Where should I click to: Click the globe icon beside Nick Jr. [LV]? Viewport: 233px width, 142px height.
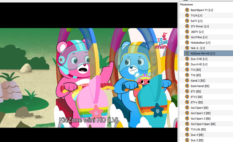tap(187, 48)
